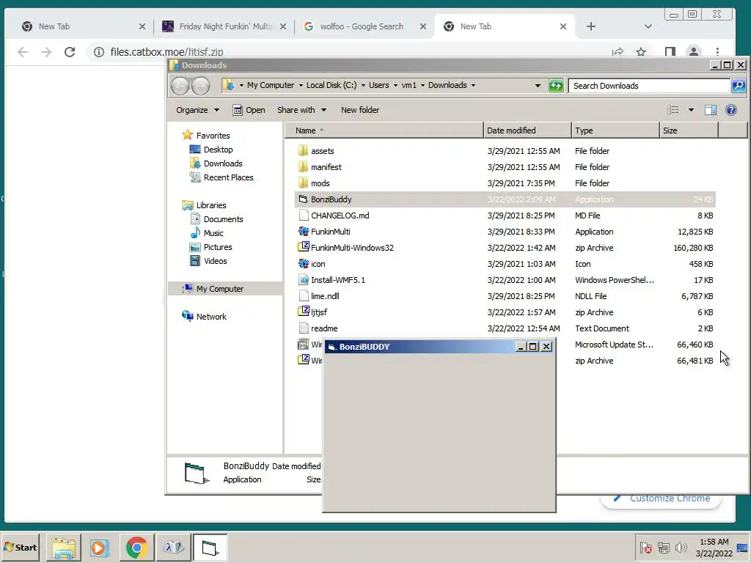Open Windows Explorer taskbar icon
This screenshot has width=751, height=563.
click(x=64, y=547)
